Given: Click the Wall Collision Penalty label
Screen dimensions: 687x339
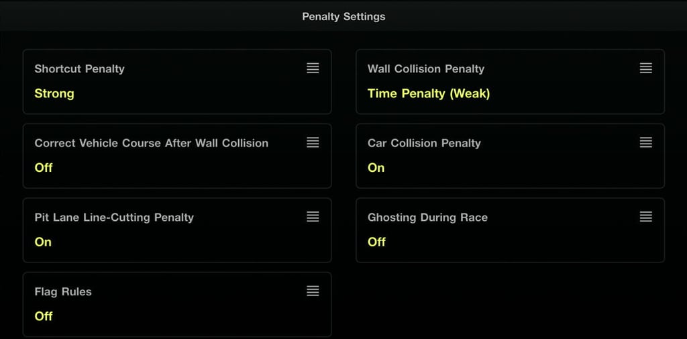Looking at the screenshot, I should pos(425,68).
